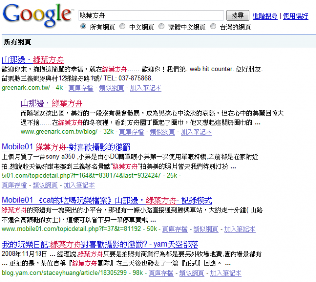Open 類似網頁 for the greenark.com.tw/ result
Screen dimensions: 316x282
tap(112, 88)
